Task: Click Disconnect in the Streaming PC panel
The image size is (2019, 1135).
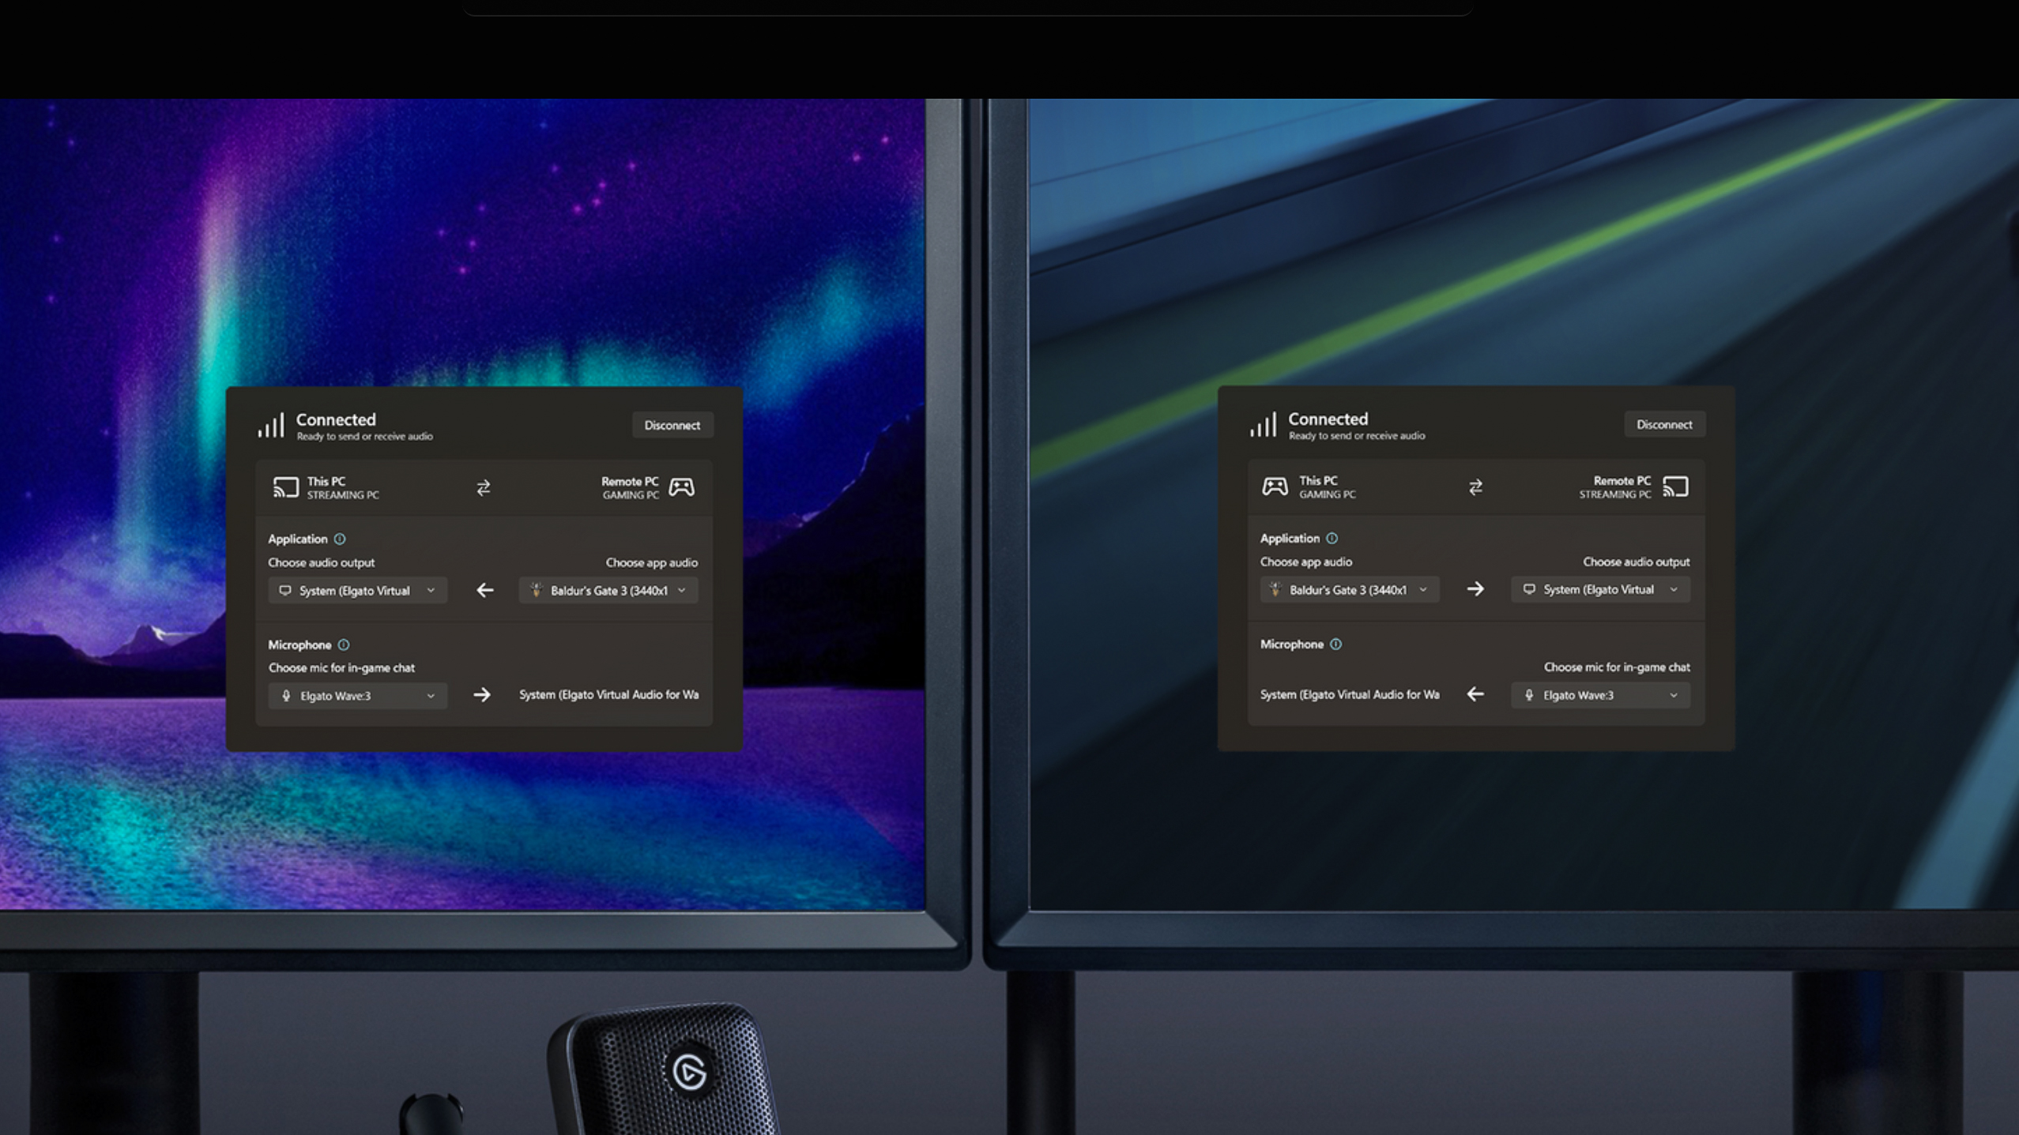Action: click(672, 425)
